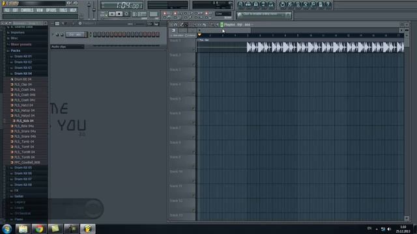Open the Step Sequencer shortcut icon

click(248, 5)
